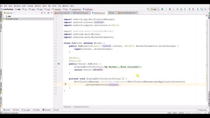210x118 pixels.
Task: Select the MyWorker.java editor tab
Action: [99, 13]
